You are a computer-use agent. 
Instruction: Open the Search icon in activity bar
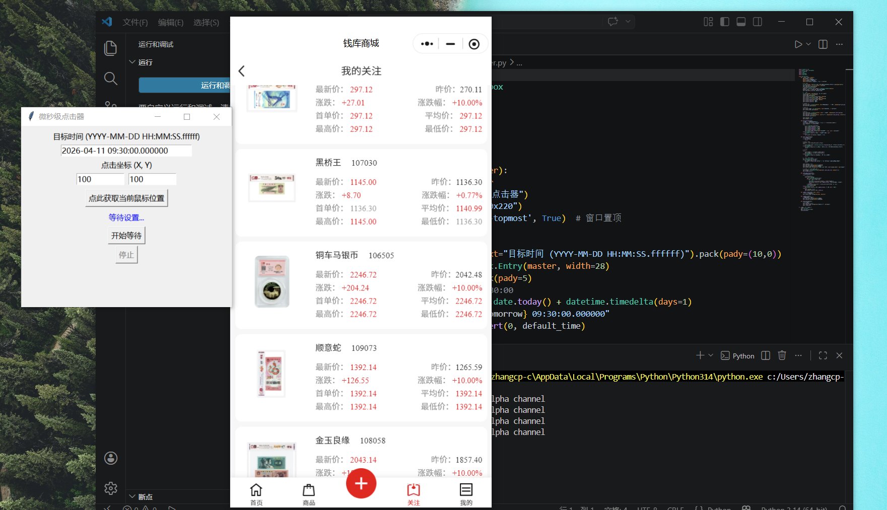click(110, 79)
